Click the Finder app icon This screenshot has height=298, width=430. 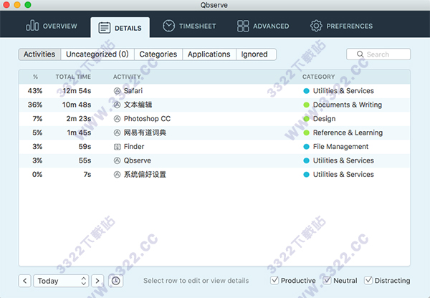pyautogui.click(x=117, y=147)
